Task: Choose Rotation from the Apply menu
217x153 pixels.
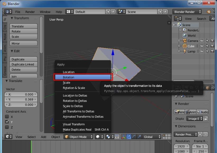Action: click(x=83, y=77)
